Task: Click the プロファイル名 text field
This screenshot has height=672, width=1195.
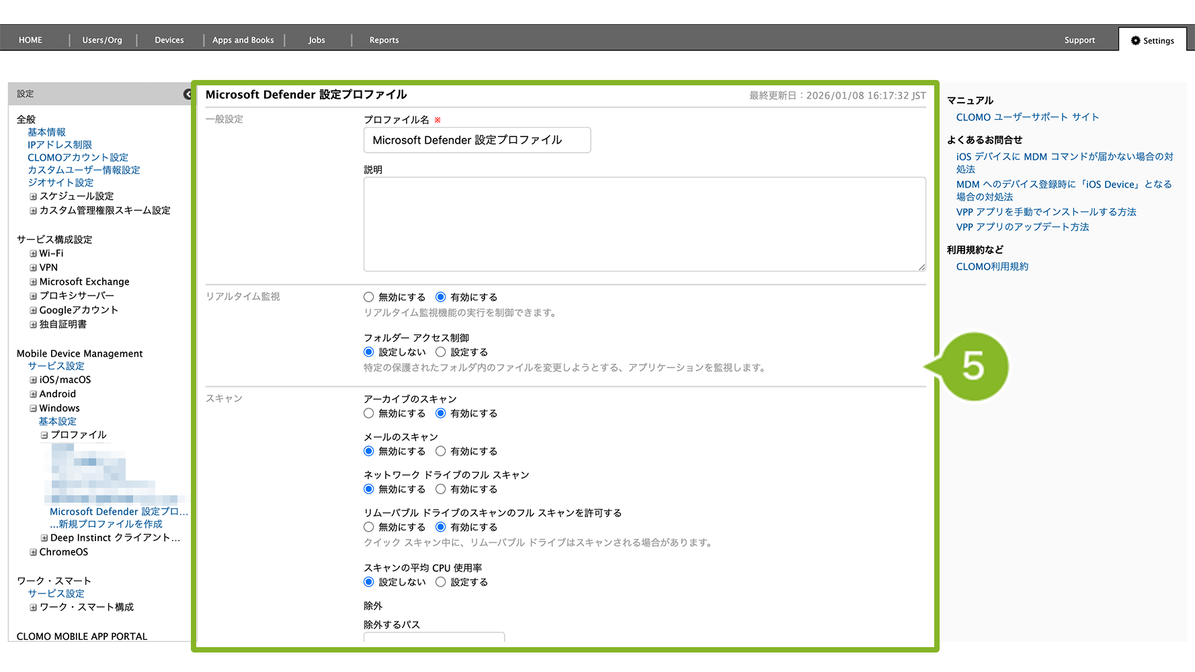Action: [477, 140]
